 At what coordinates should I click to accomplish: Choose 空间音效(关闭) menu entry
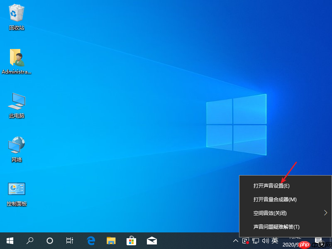[x=286, y=213]
